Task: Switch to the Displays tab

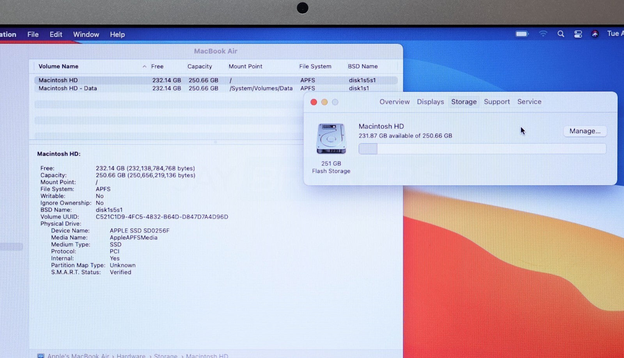Action: tap(430, 102)
